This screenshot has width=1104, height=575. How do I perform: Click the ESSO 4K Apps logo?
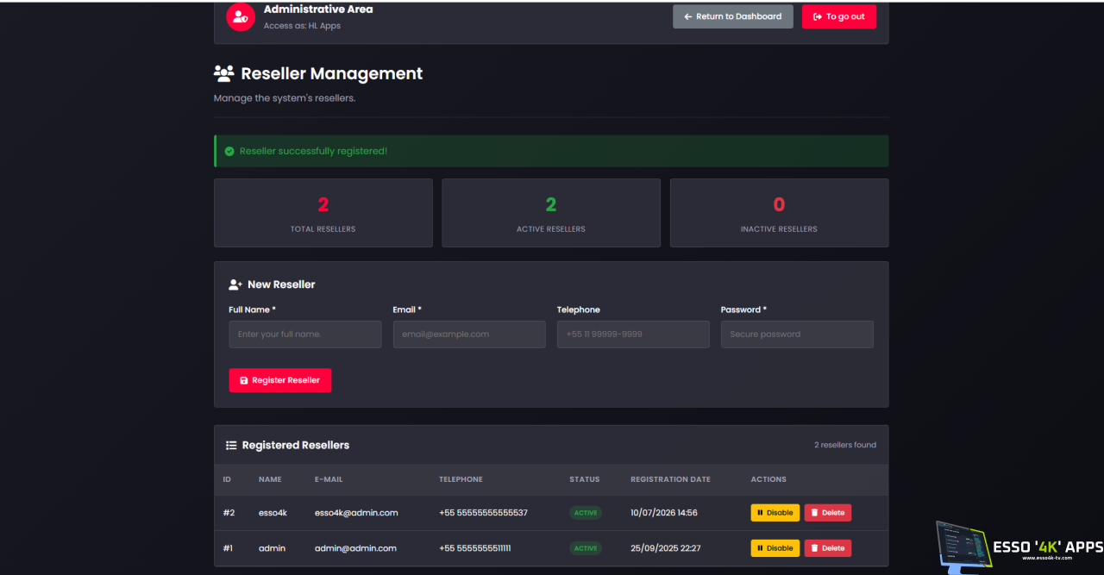[1019, 547]
